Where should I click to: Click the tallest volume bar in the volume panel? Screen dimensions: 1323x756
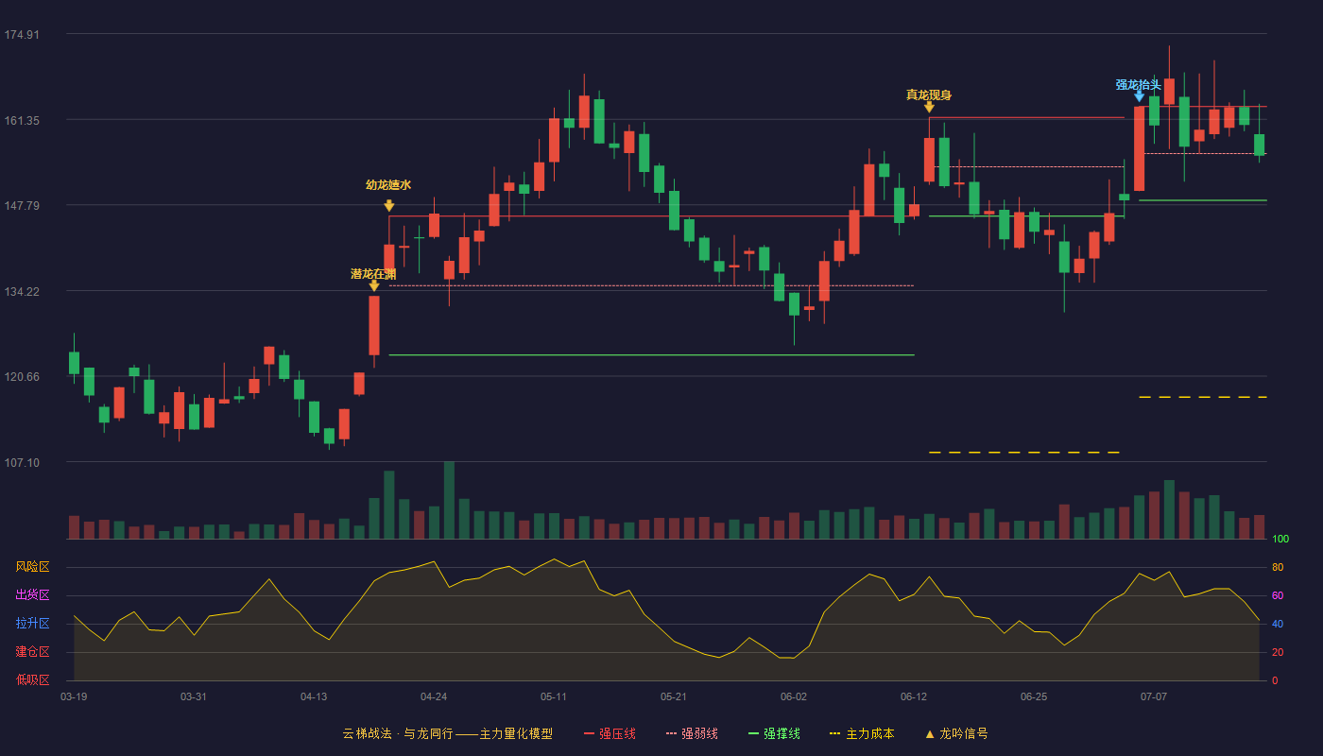[449, 500]
